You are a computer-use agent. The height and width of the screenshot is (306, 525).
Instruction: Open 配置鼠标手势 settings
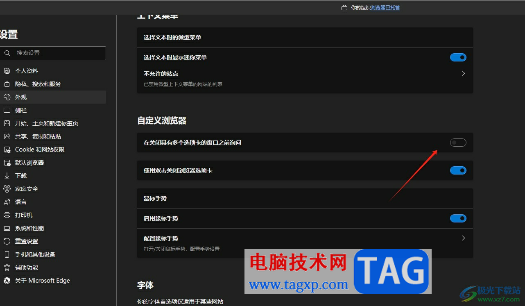point(463,238)
